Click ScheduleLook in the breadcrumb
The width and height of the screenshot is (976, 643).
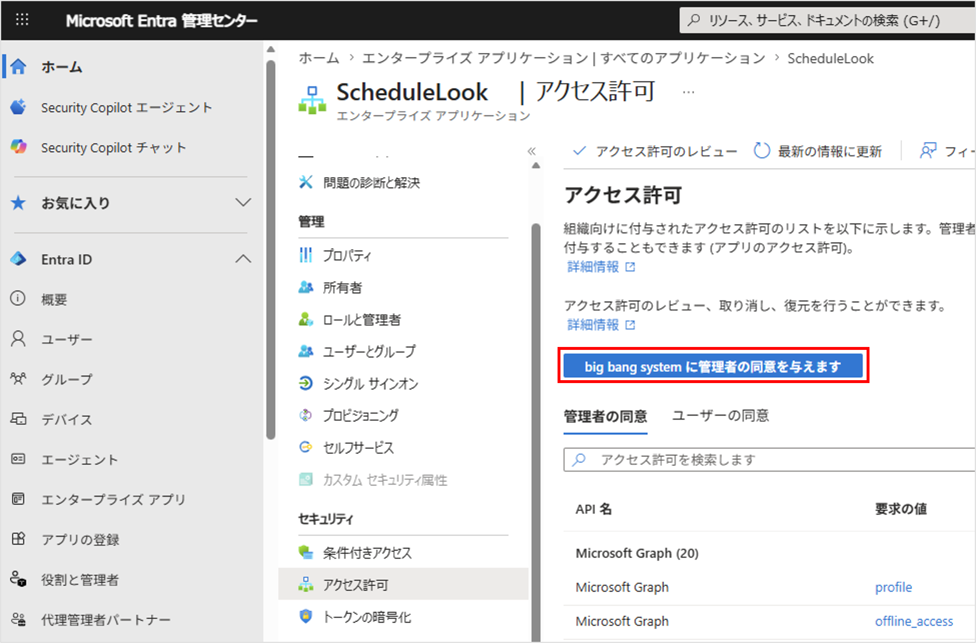pos(831,59)
